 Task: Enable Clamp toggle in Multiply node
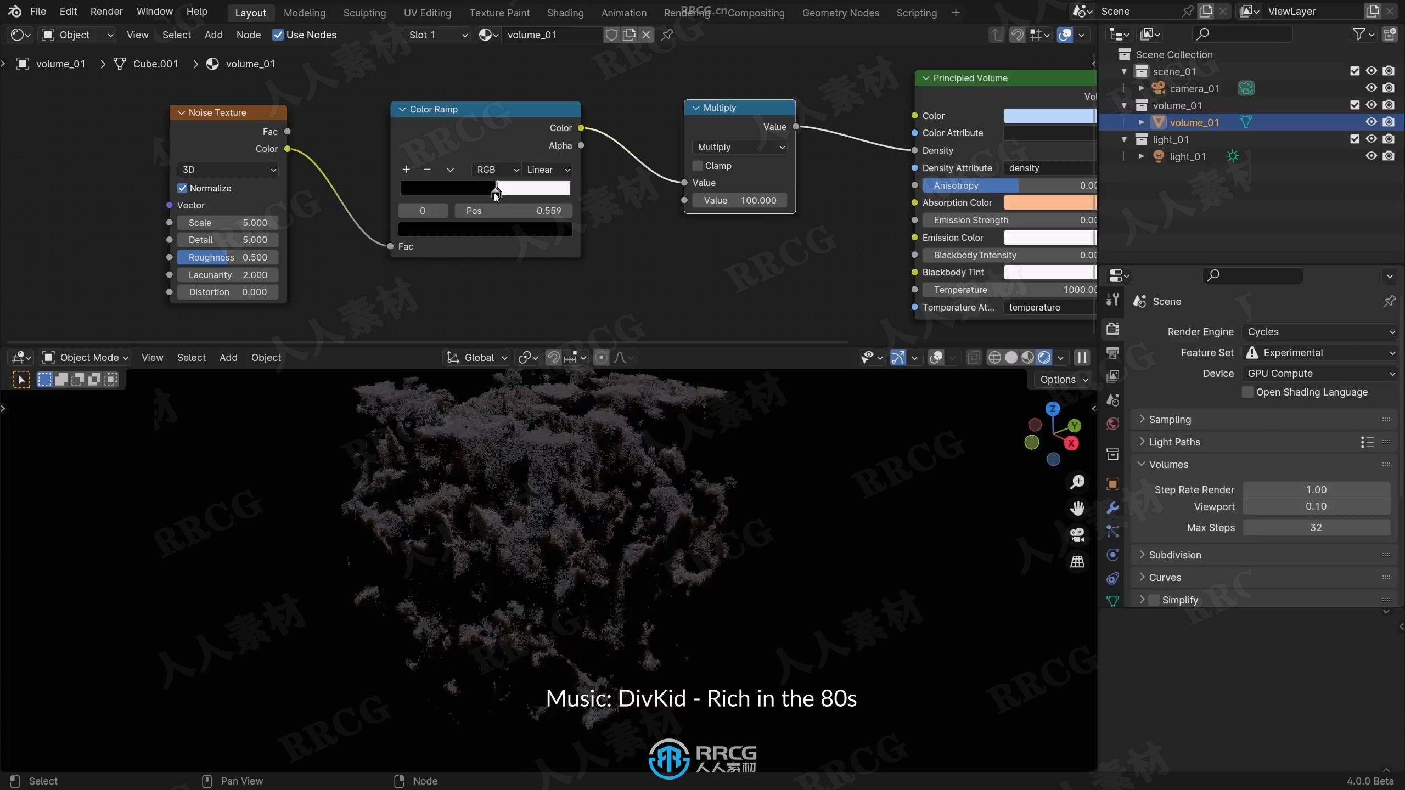tap(698, 165)
